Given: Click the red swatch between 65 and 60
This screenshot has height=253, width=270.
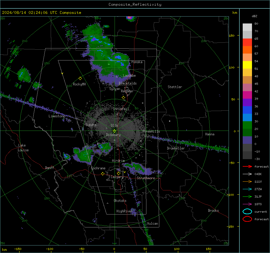Looking at the screenshot, I should 247,42.
